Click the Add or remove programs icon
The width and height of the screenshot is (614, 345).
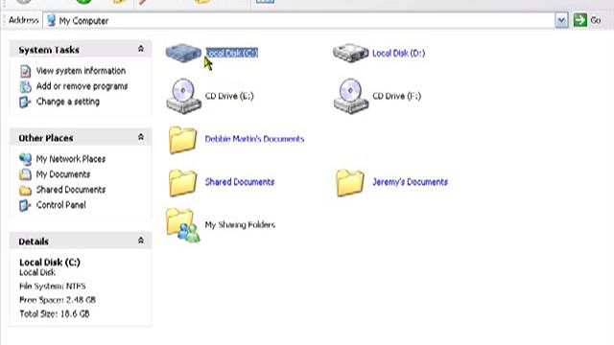point(26,86)
